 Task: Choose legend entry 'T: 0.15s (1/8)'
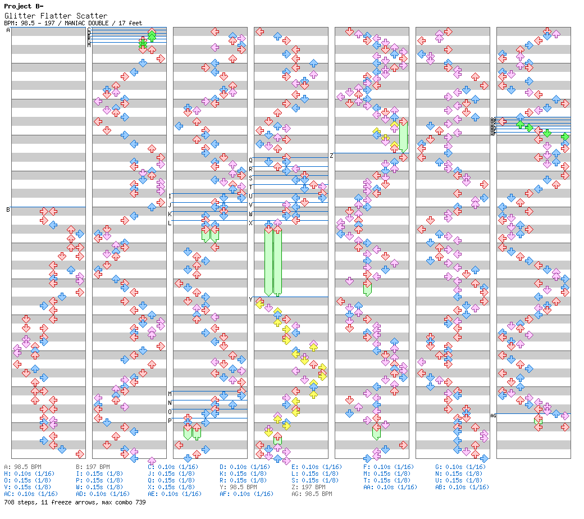click(387, 480)
